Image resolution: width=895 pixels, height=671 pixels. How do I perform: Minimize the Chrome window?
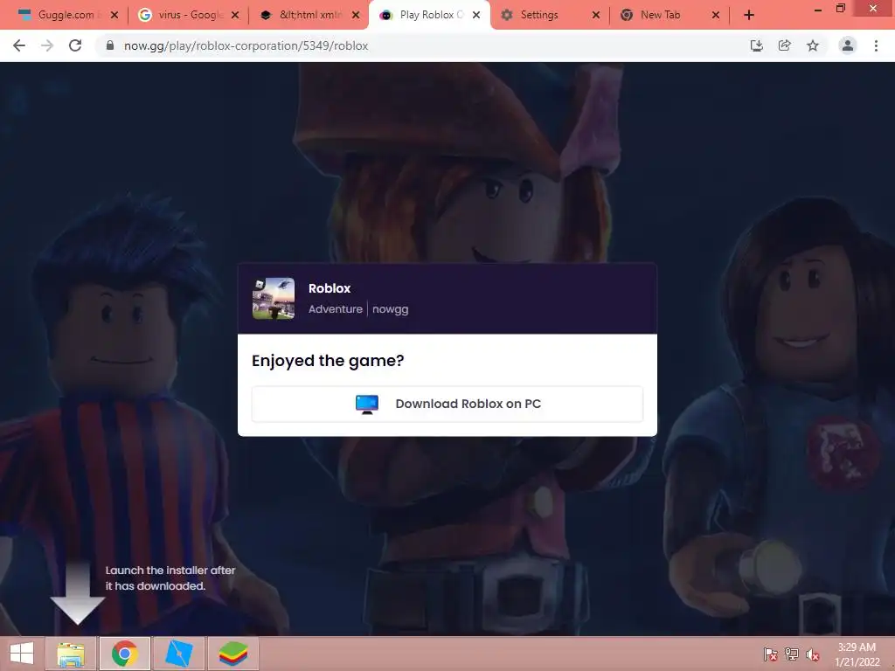click(817, 9)
